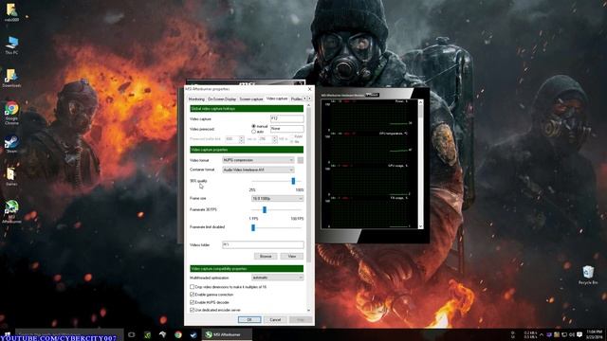
Task: Open the Frame size dropdown
Action: [277, 198]
